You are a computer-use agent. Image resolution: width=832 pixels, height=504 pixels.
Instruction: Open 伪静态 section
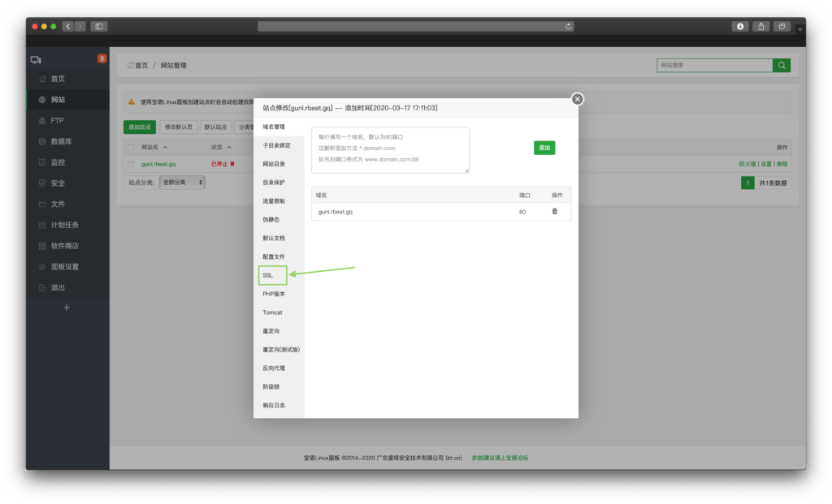click(271, 219)
